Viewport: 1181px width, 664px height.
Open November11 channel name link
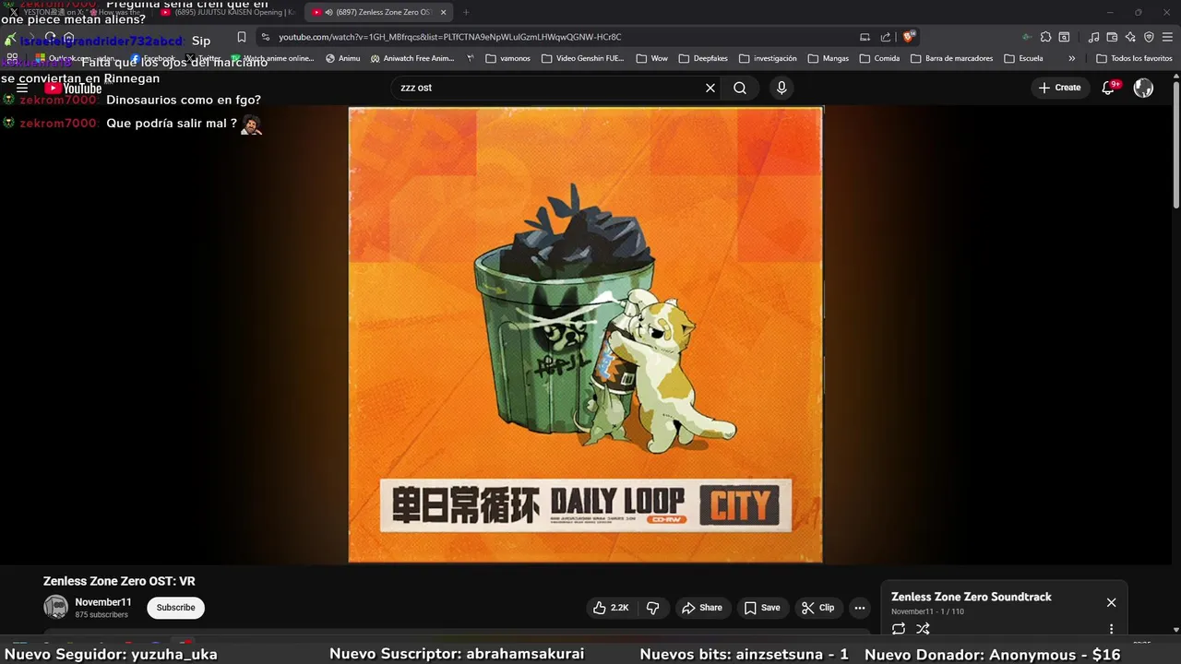tap(103, 602)
